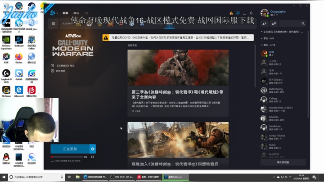The height and width of the screenshot is (182, 324).
Task: Show hidden tray icons chevron
Action: [274, 177]
